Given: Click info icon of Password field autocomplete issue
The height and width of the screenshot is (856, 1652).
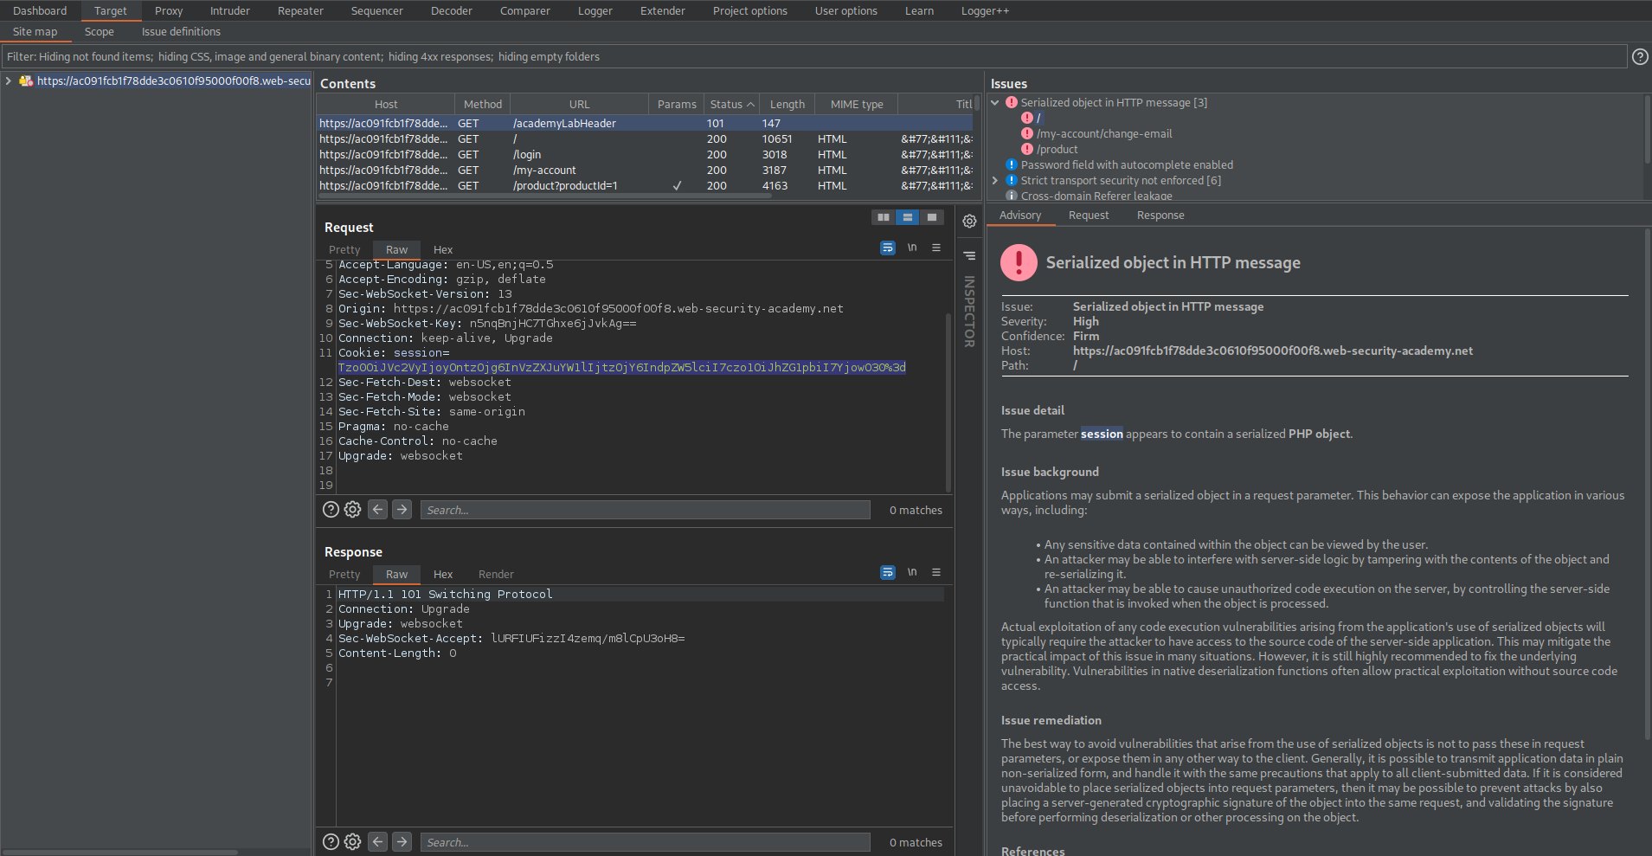Looking at the screenshot, I should pos(1012,165).
